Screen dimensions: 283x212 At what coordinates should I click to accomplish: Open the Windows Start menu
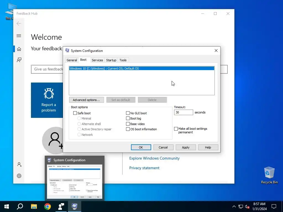click(x=7, y=206)
